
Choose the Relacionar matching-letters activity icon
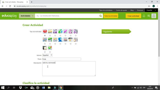pos(45,39)
